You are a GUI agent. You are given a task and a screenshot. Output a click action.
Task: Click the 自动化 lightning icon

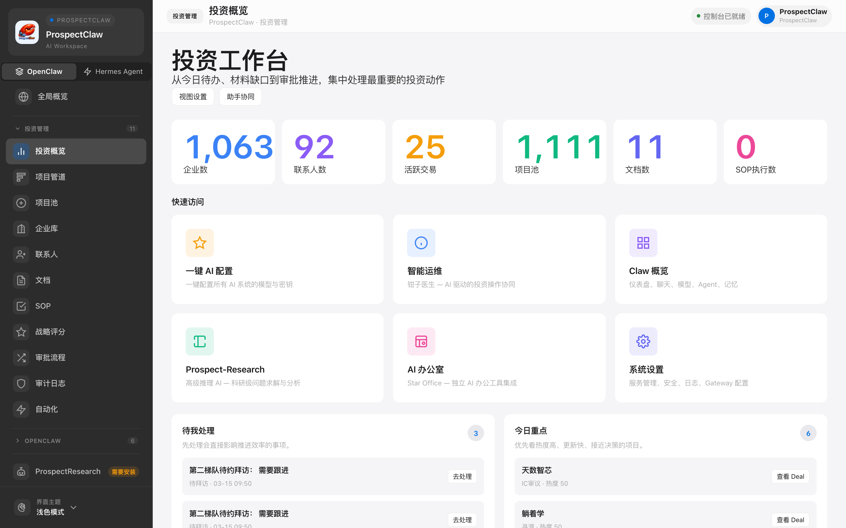(x=21, y=409)
